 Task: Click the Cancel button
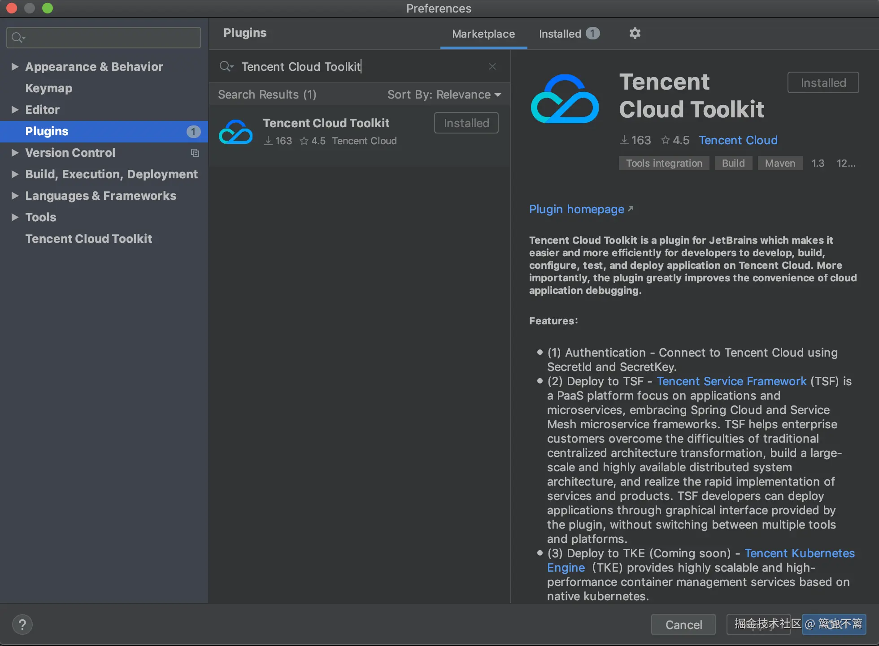(683, 624)
